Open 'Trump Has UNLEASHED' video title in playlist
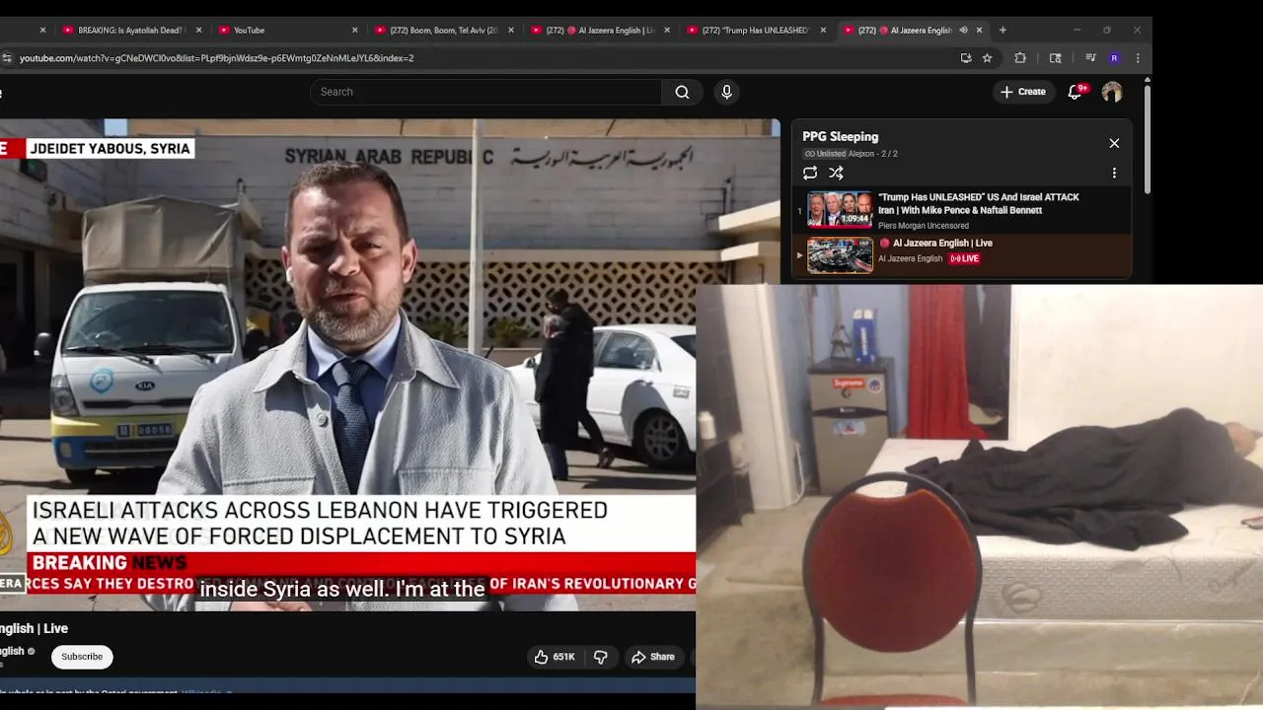This screenshot has width=1263, height=710. [x=978, y=203]
